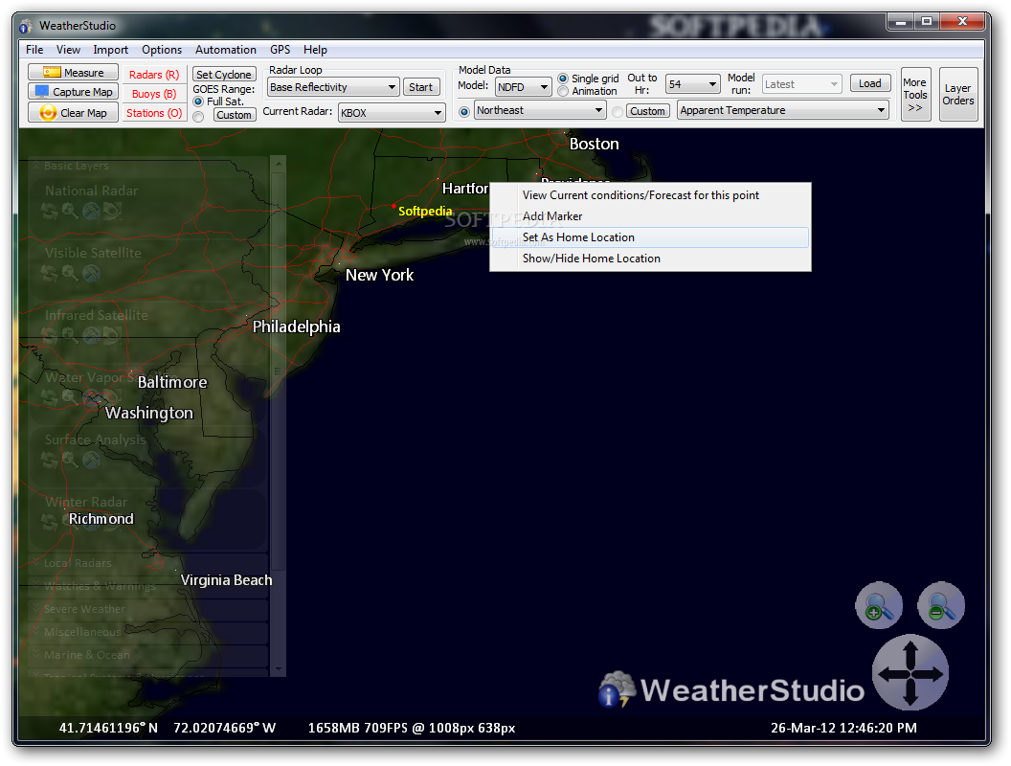Image resolution: width=1011 pixels, height=766 pixels.
Task: Open Visible Satellite tools icon
Action: (x=91, y=274)
